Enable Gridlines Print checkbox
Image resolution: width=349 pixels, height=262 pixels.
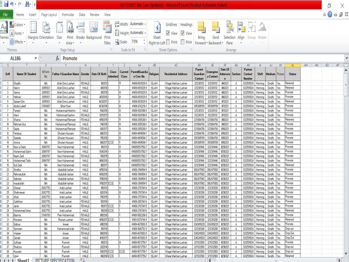[x=169, y=42]
